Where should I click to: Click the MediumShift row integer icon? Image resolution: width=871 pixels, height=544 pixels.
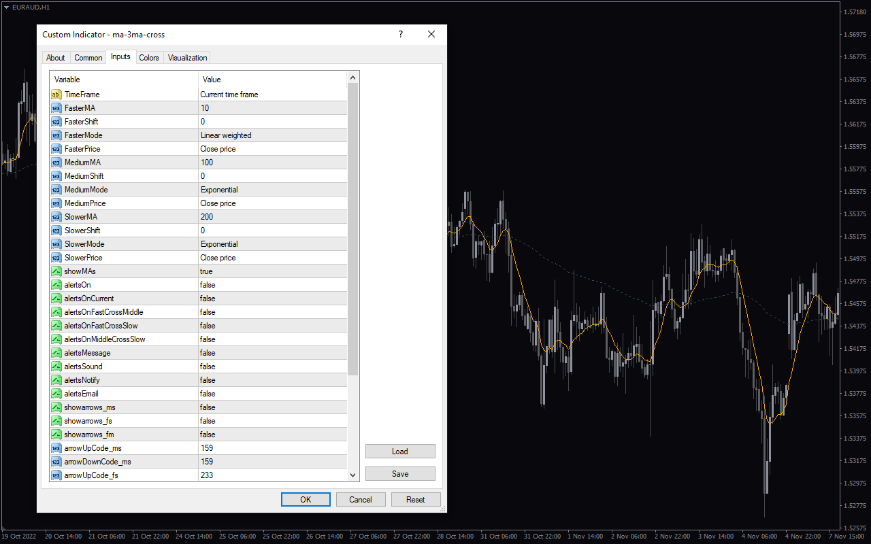(56, 176)
